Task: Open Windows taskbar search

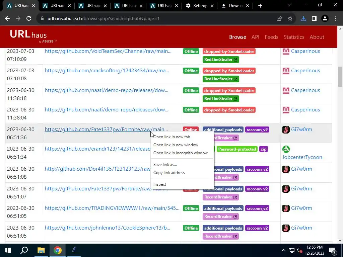Action: pyautogui.click(x=24, y=250)
